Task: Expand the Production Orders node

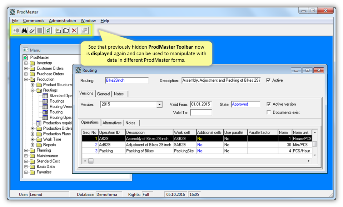Action: (32, 128)
